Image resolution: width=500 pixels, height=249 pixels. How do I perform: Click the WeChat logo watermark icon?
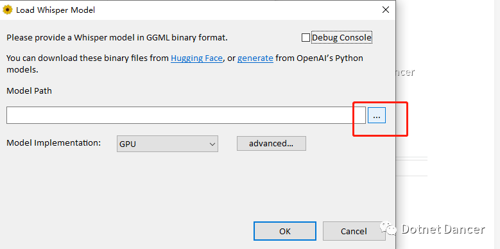point(388,228)
